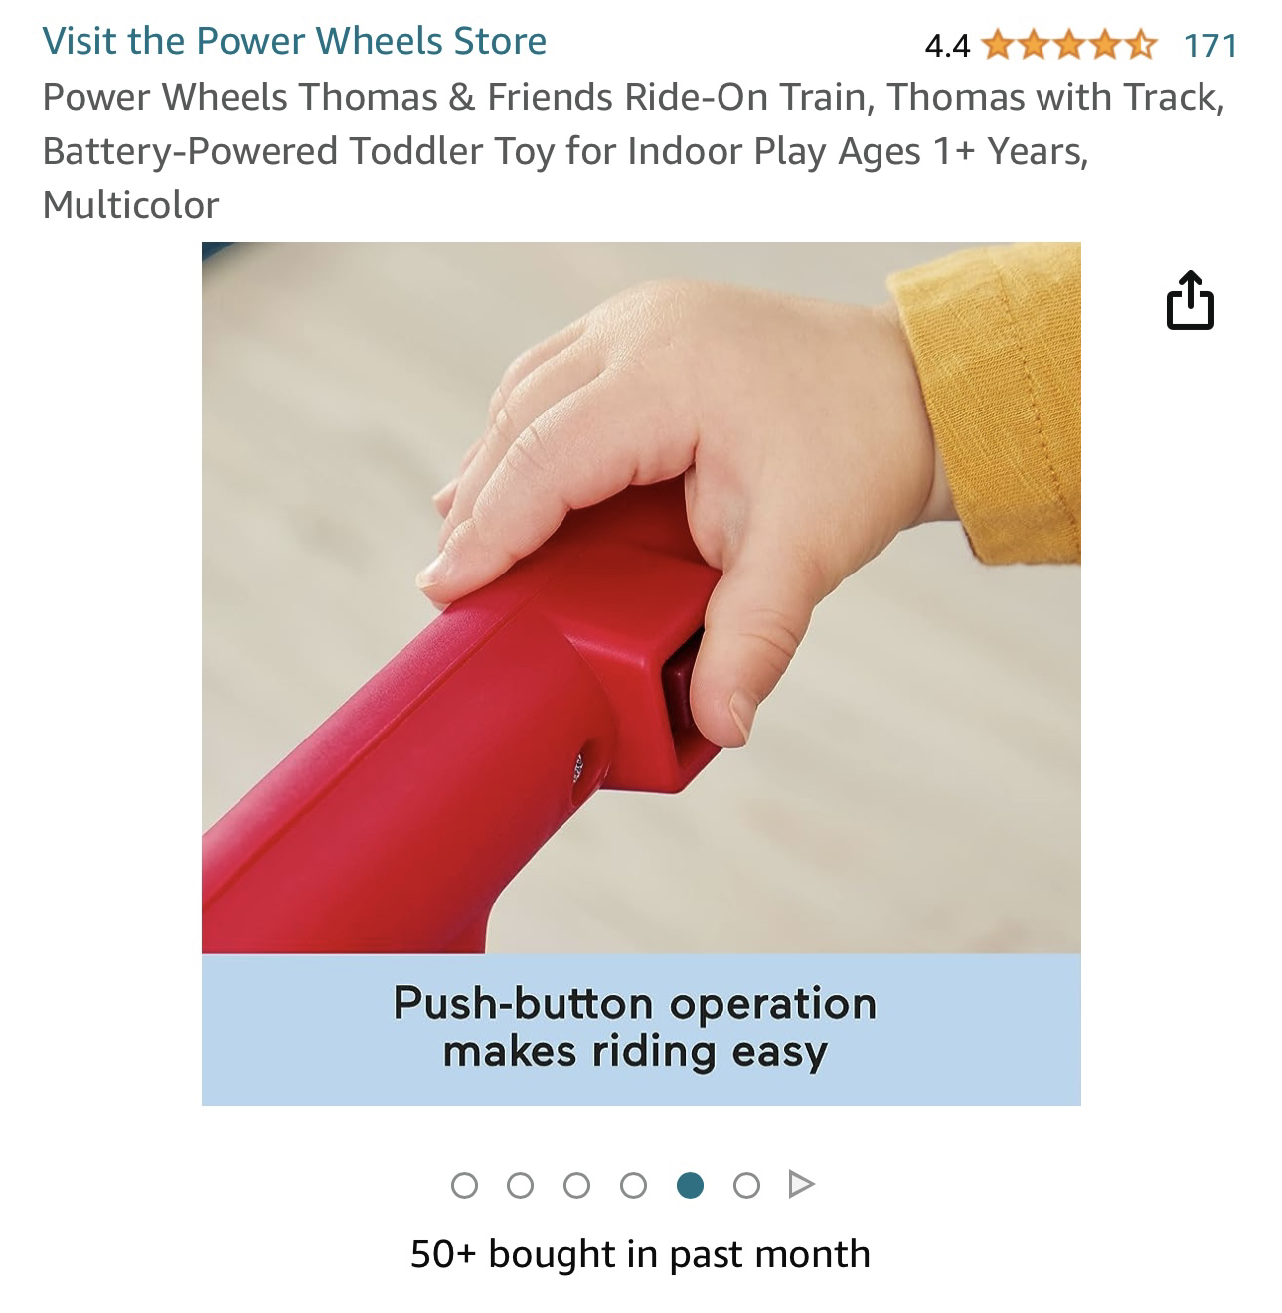
Task: Tap the share icon beside product image
Action: coord(1190,299)
